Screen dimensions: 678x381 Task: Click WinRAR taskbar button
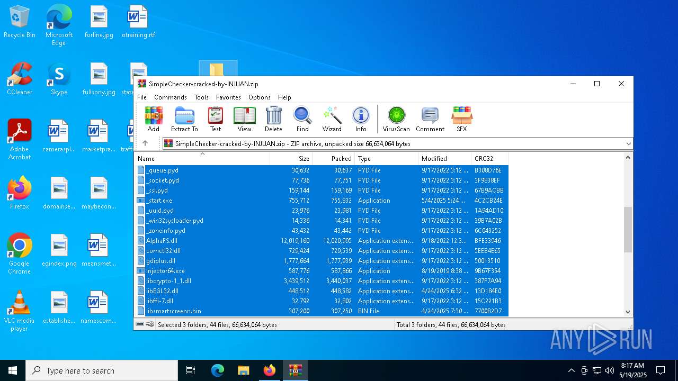pyautogui.click(x=295, y=370)
